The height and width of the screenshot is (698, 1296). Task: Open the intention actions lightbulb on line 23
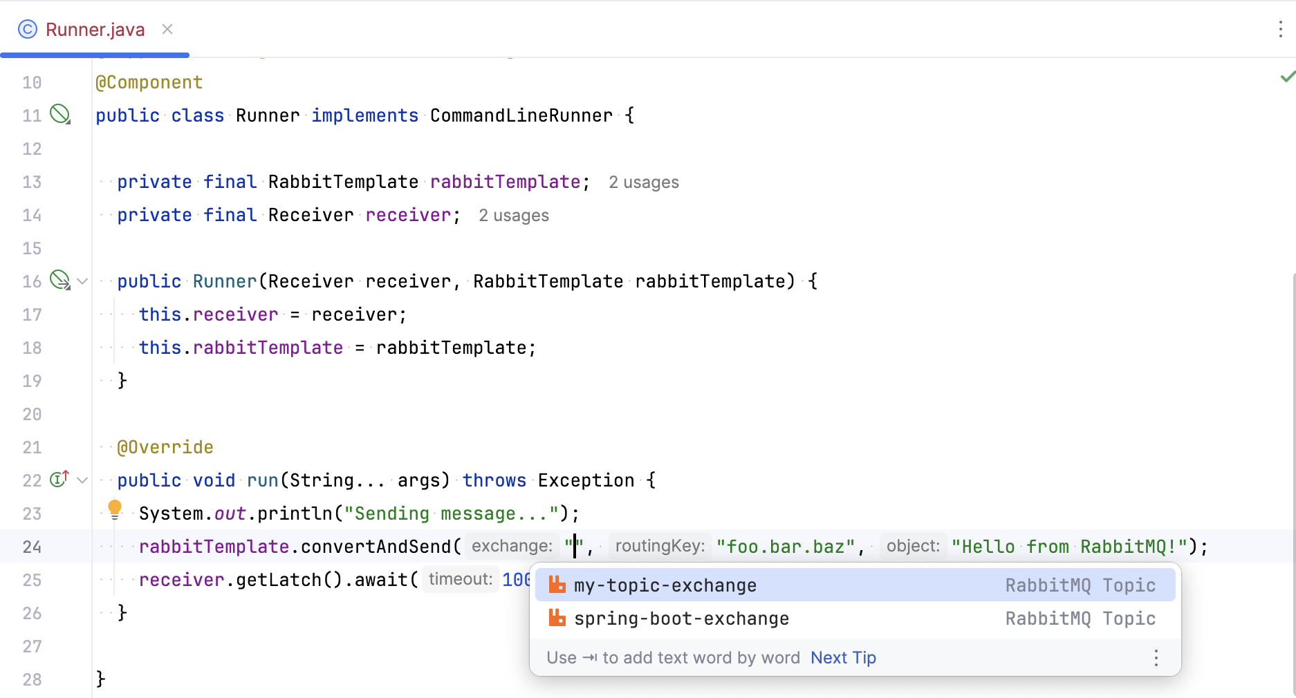point(115,509)
